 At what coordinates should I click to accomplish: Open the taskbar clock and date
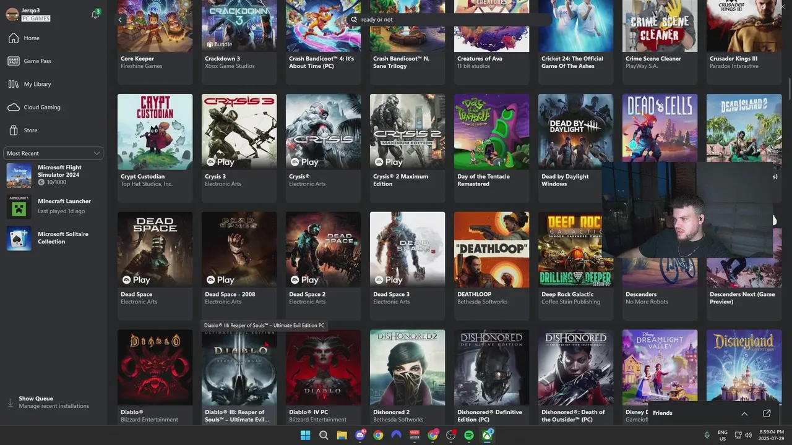coord(772,435)
